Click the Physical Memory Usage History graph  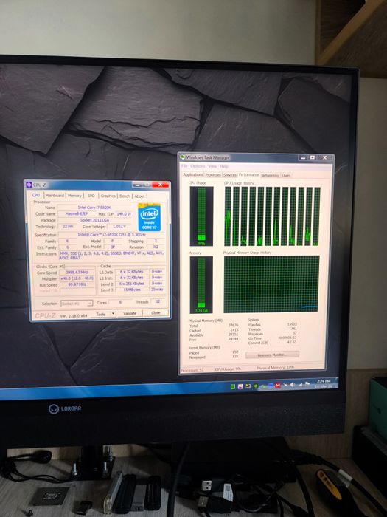(x=271, y=284)
